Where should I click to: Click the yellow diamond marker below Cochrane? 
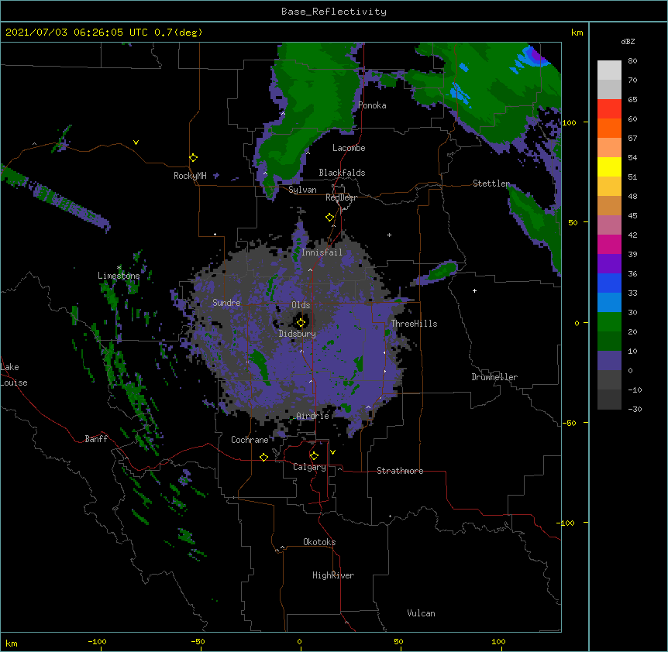(263, 457)
